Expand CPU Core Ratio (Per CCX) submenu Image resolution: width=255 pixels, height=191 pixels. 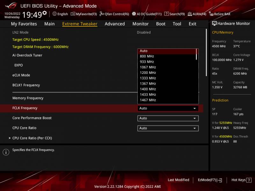coord(32,138)
